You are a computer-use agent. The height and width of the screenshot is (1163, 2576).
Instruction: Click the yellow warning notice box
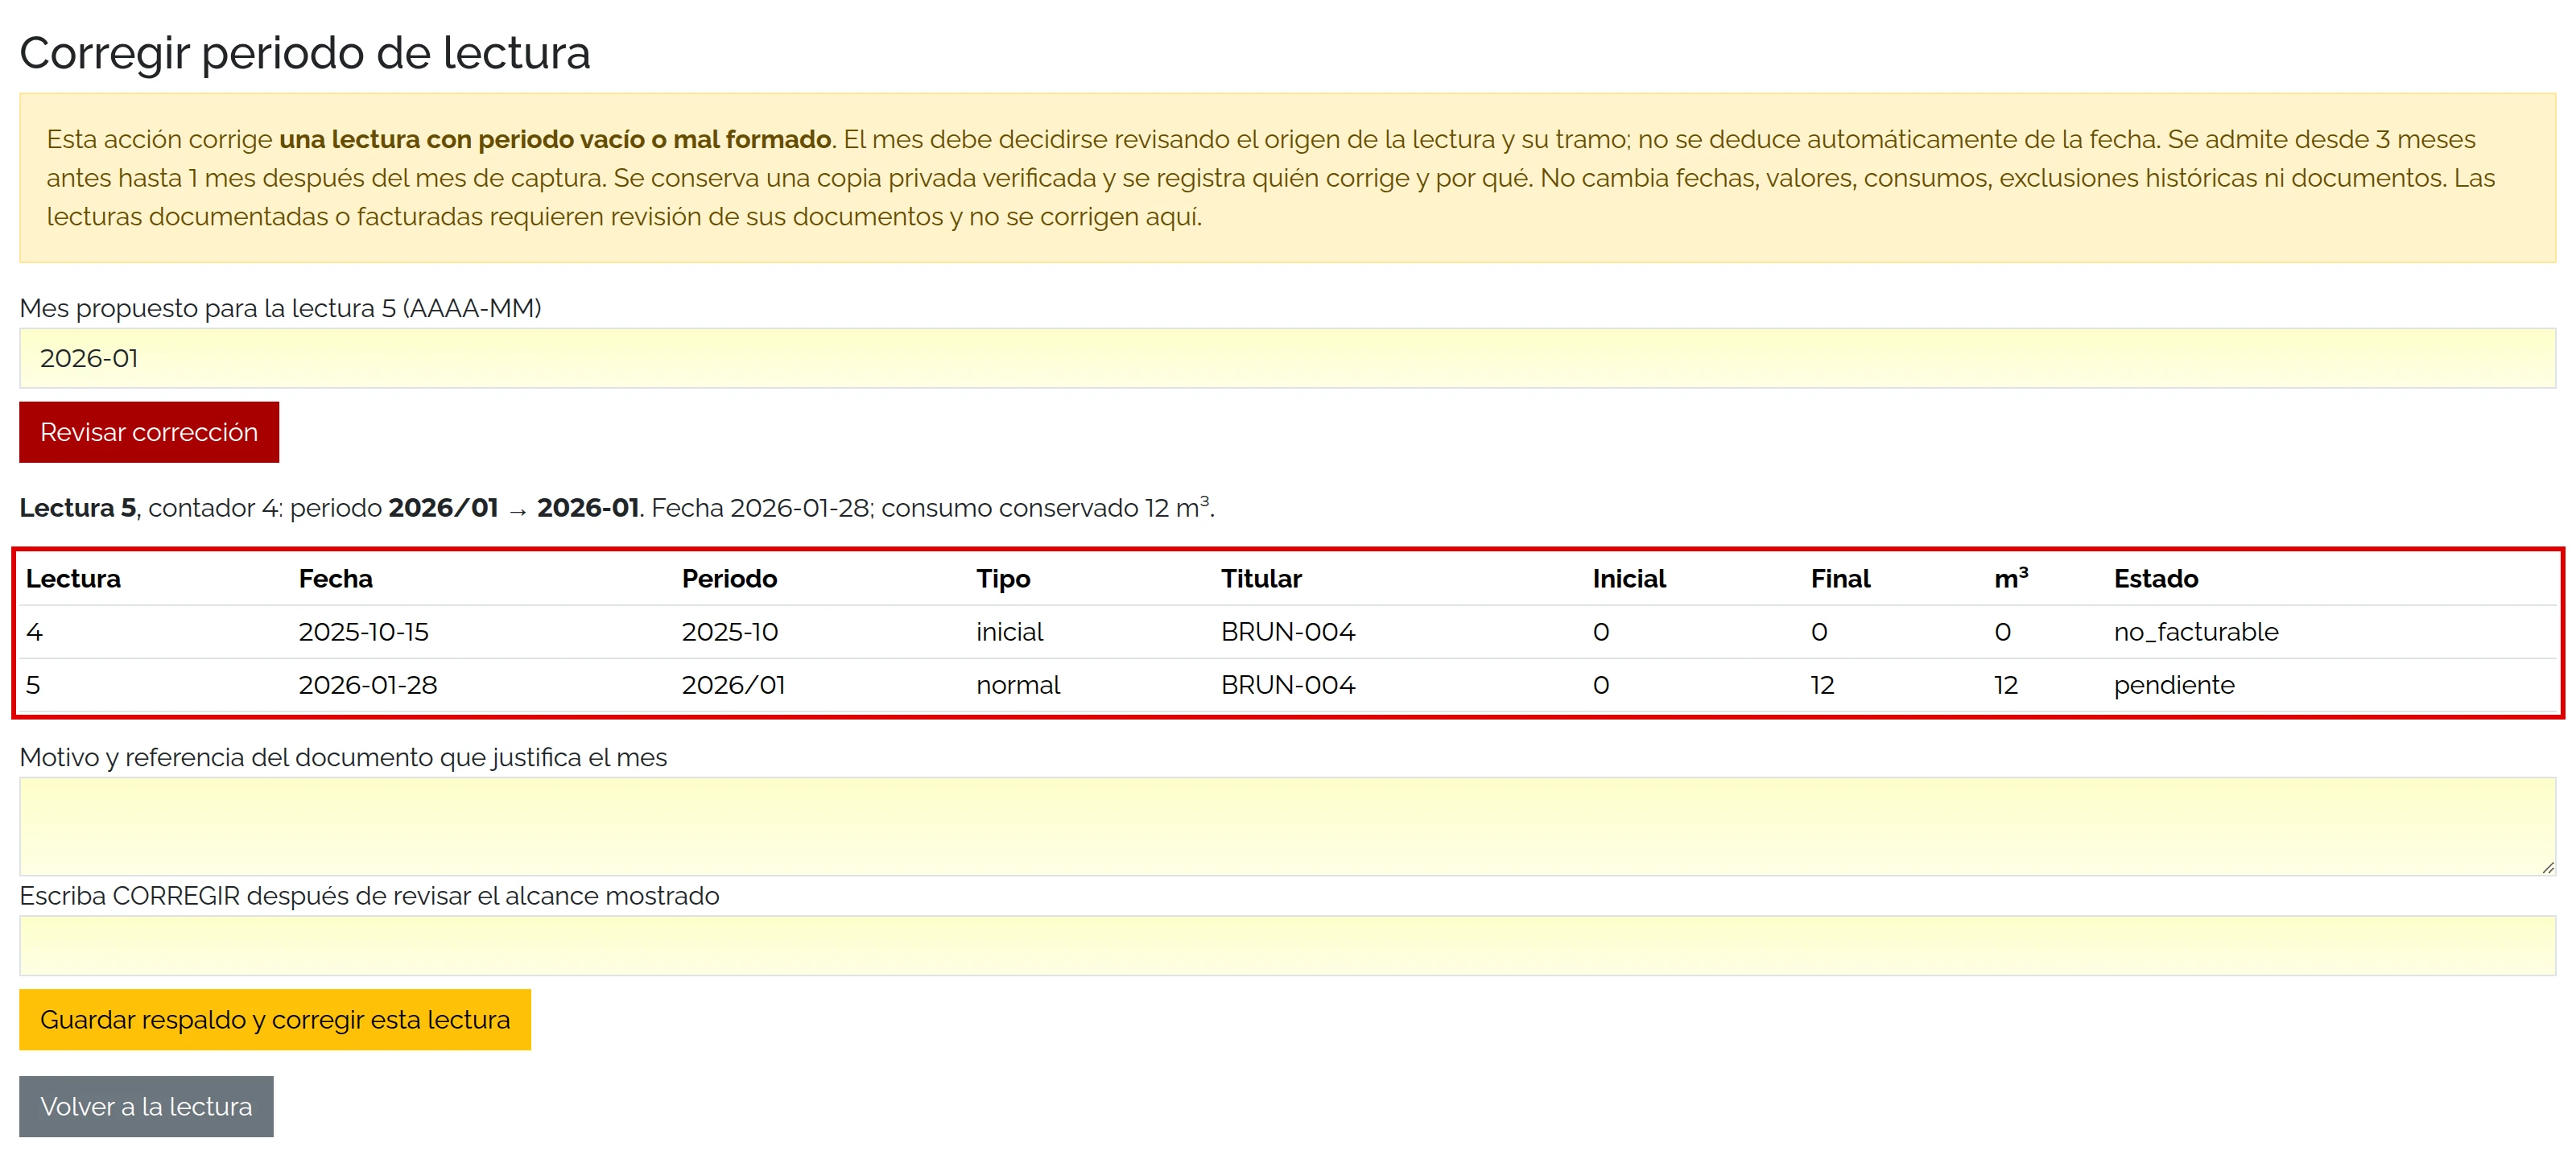[1287, 178]
